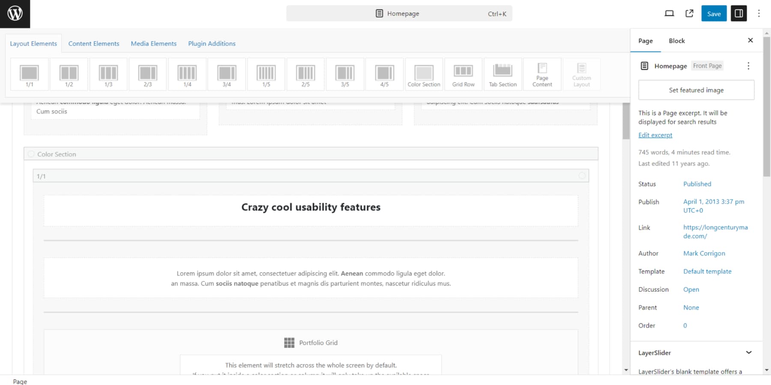The image size is (771, 385).
Task: Expand the LayerSlider panel
Action: [x=748, y=352]
